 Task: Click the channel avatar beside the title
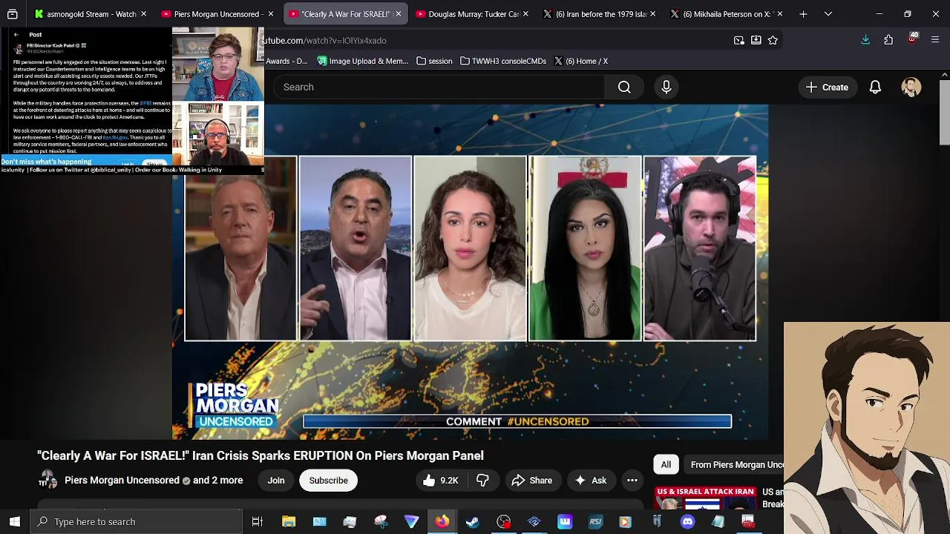click(x=47, y=480)
